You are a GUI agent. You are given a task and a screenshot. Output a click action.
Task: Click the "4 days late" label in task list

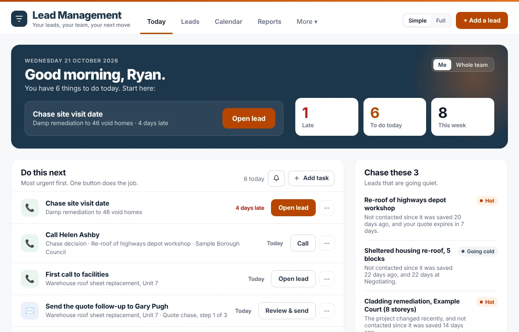(250, 208)
